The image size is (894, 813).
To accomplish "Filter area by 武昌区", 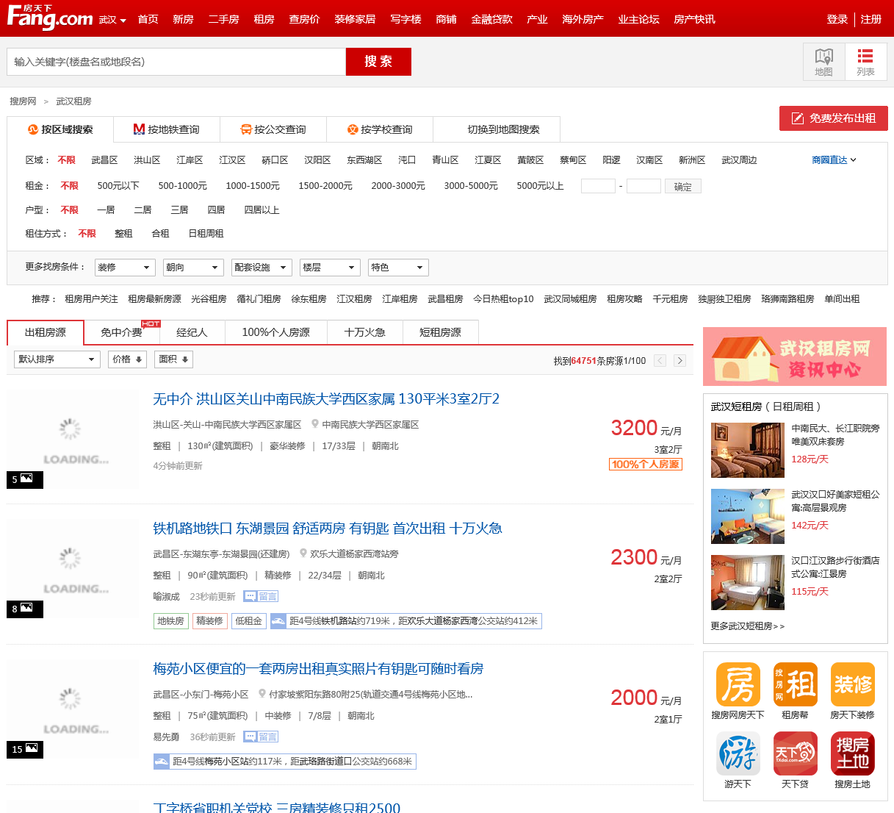I will coord(104,160).
